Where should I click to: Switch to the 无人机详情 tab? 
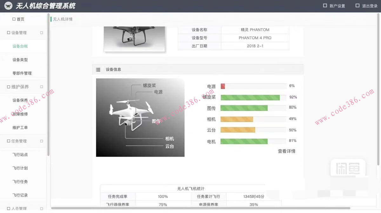(63, 19)
